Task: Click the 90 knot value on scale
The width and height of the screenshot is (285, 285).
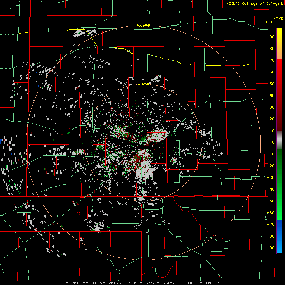Action: tap(272, 37)
